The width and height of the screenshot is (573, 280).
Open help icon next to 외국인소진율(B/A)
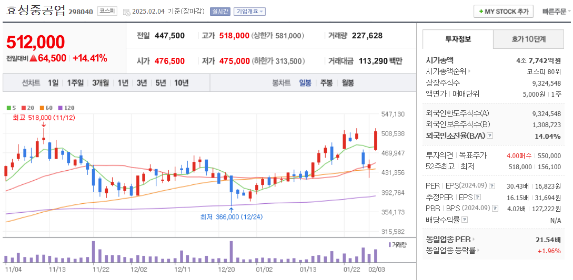(x=490, y=136)
